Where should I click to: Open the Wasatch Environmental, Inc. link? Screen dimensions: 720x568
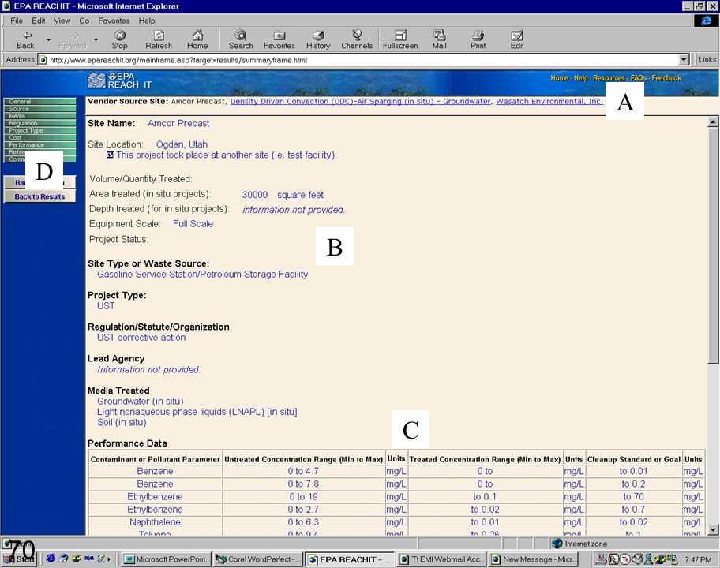coord(549,102)
